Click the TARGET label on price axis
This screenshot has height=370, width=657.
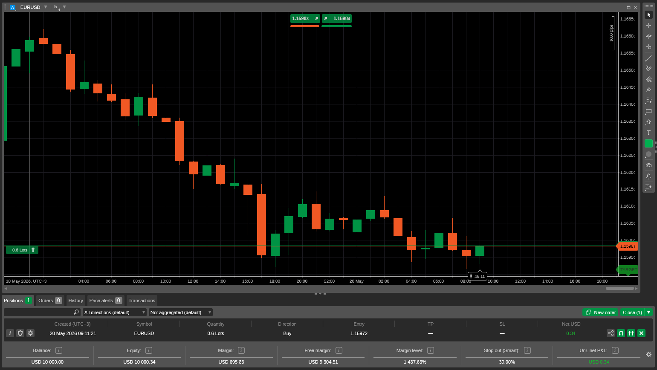click(x=628, y=270)
